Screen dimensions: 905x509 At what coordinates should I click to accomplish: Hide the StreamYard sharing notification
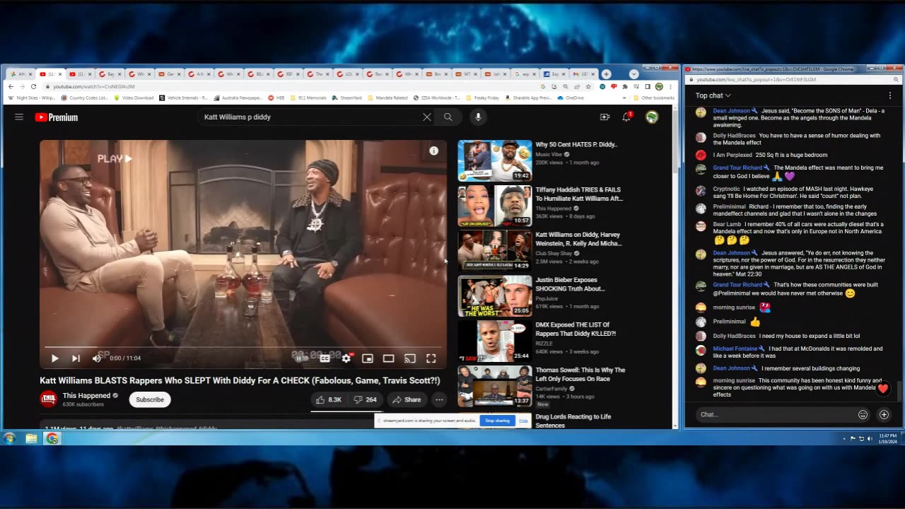523,421
